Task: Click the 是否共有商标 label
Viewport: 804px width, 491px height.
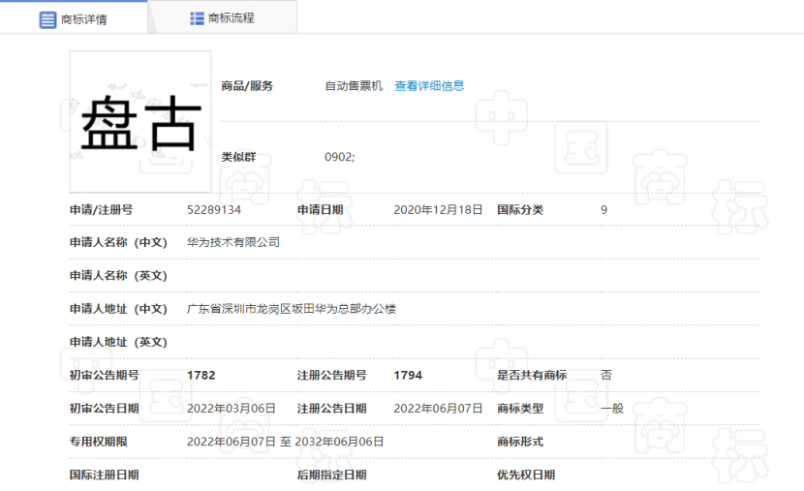Action: pos(532,375)
